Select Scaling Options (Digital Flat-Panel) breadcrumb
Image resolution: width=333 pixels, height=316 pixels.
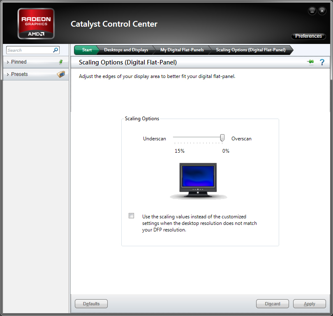coord(251,50)
